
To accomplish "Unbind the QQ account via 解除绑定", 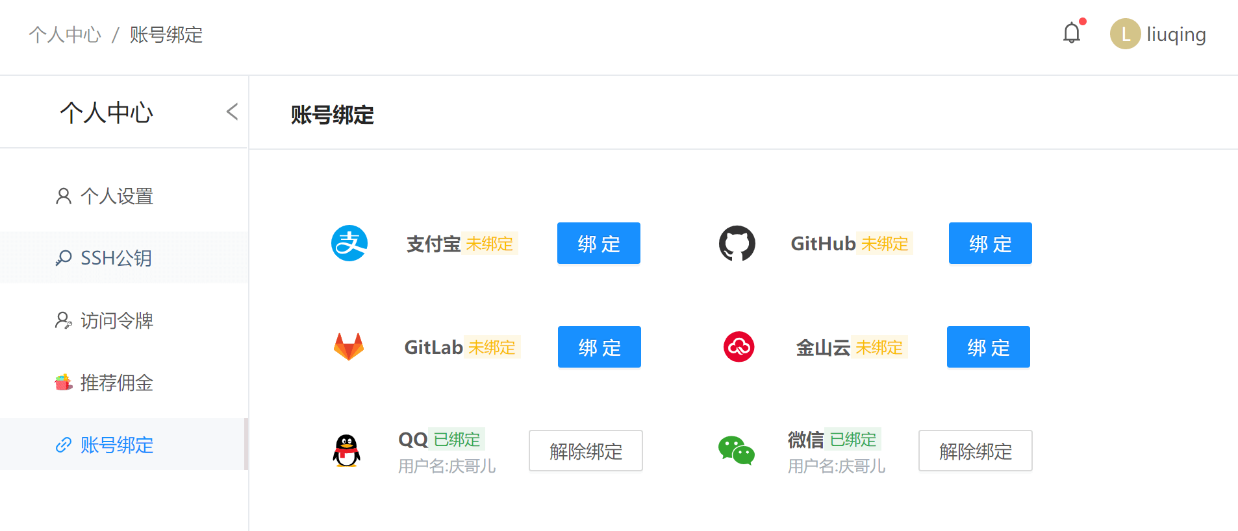I will [586, 451].
